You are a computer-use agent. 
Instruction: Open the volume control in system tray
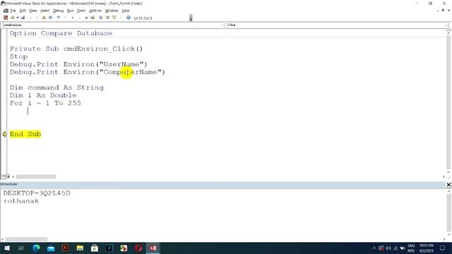[x=388, y=248]
